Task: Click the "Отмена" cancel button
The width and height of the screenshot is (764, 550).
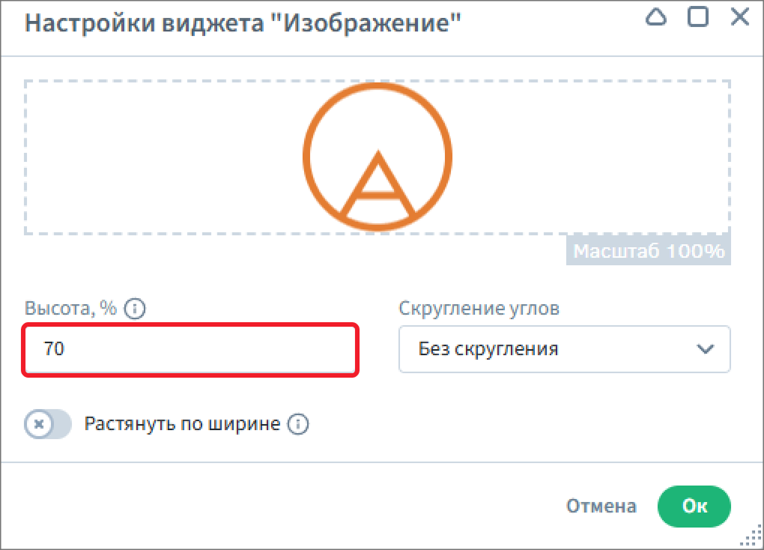Action: tap(601, 506)
